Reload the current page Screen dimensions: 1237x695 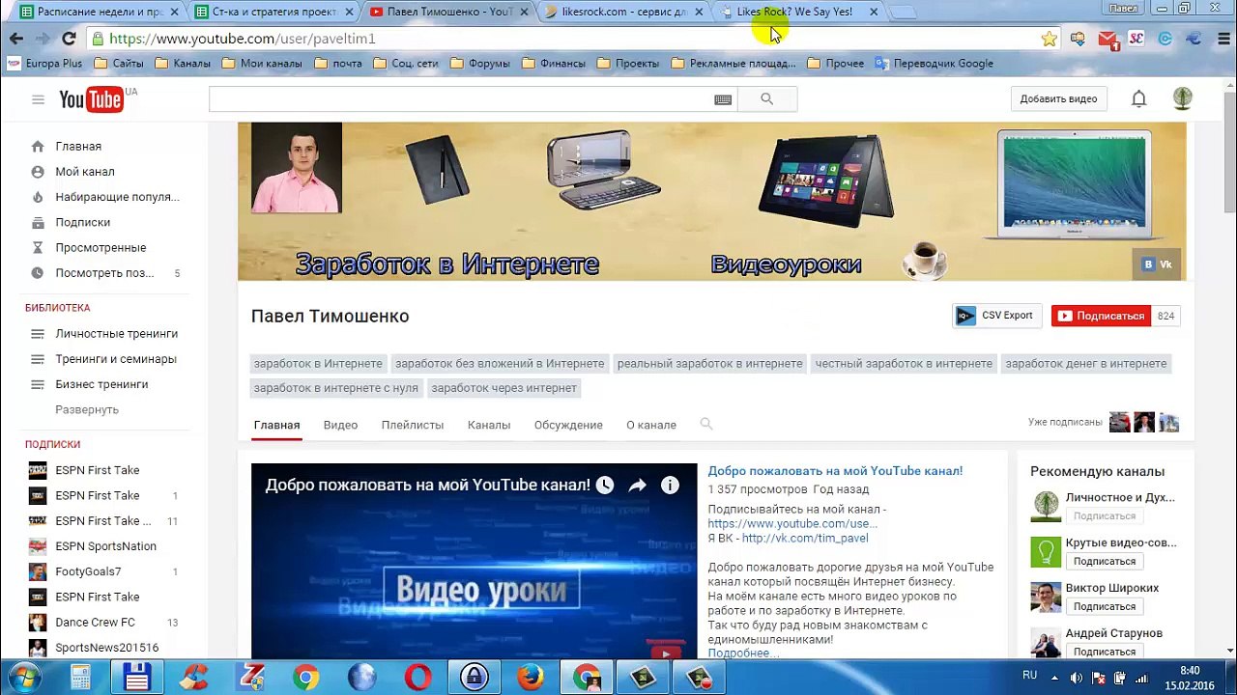coord(69,39)
